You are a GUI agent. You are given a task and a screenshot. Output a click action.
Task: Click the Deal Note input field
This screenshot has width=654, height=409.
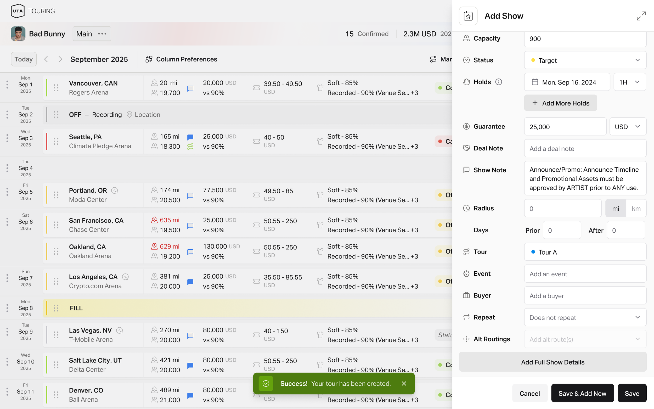(585, 149)
